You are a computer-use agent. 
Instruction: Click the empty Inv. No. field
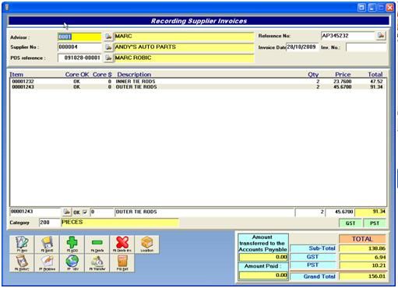[366, 47]
